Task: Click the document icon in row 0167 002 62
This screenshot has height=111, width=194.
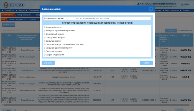Action: click(x=190, y=70)
